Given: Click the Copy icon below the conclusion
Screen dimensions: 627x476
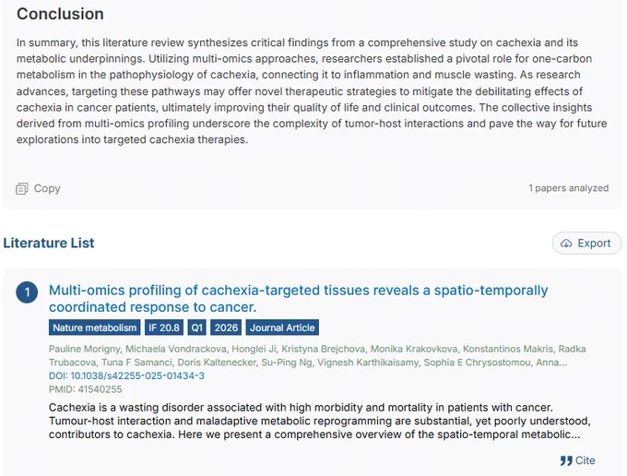Looking at the screenshot, I should point(21,188).
